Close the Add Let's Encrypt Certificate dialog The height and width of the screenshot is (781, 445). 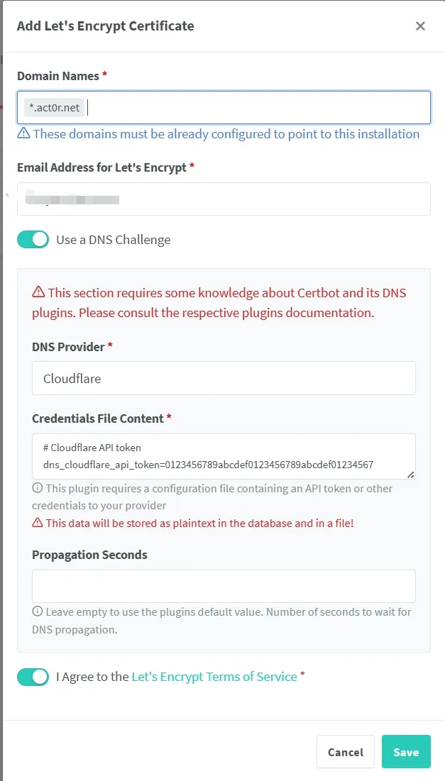(420, 26)
